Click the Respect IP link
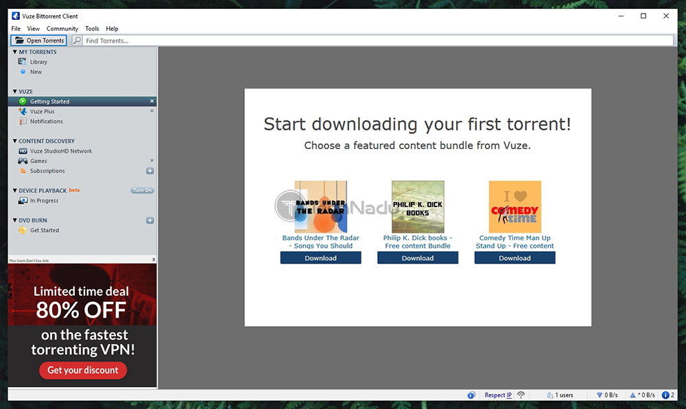 (x=498, y=395)
